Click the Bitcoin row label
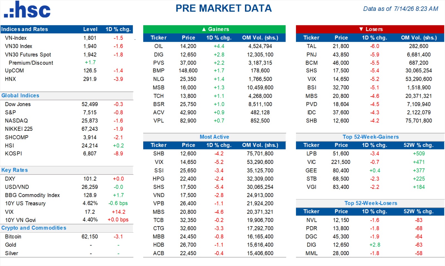This screenshot has width=445, height=266. pyautogui.click(x=13, y=237)
